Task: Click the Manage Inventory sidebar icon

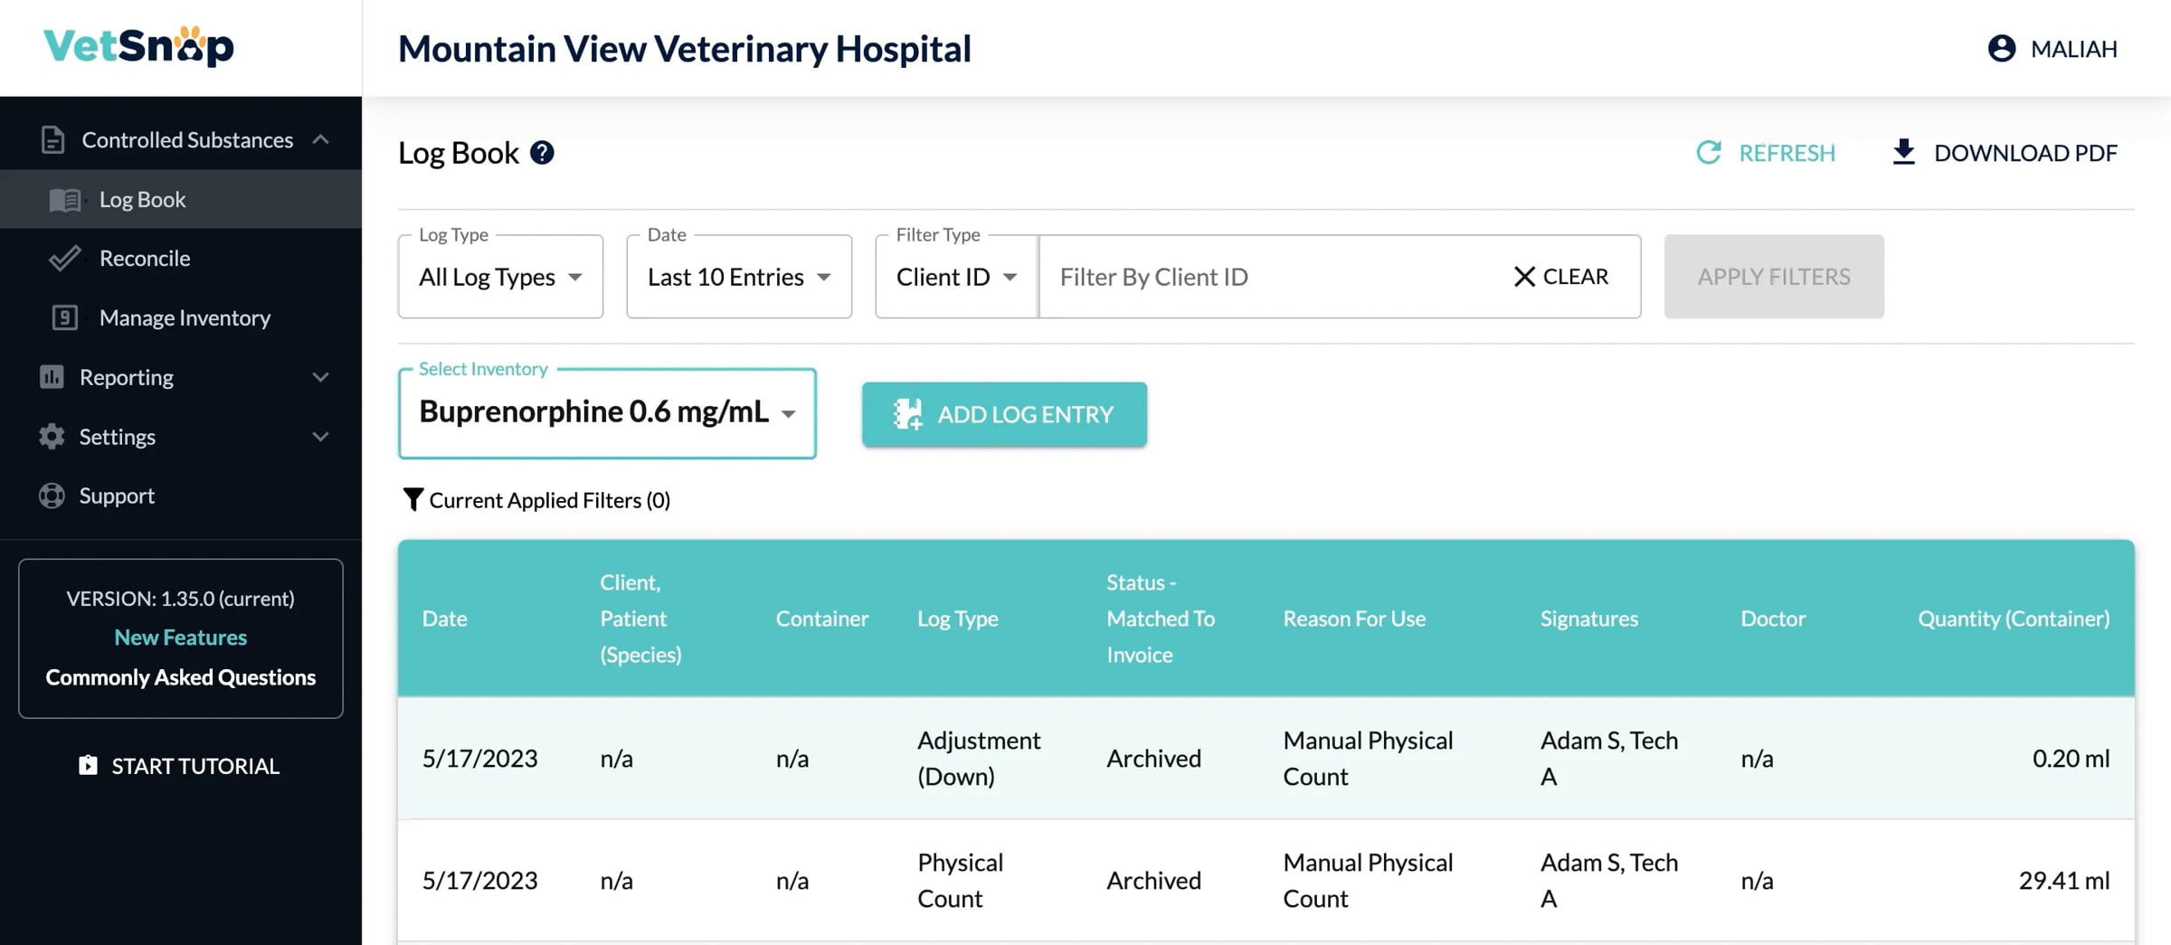Action: (x=64, y=317)
